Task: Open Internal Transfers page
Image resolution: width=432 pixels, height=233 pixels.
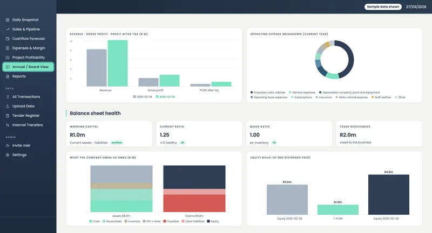Action: pyautogui.click(x=28, y=125)
